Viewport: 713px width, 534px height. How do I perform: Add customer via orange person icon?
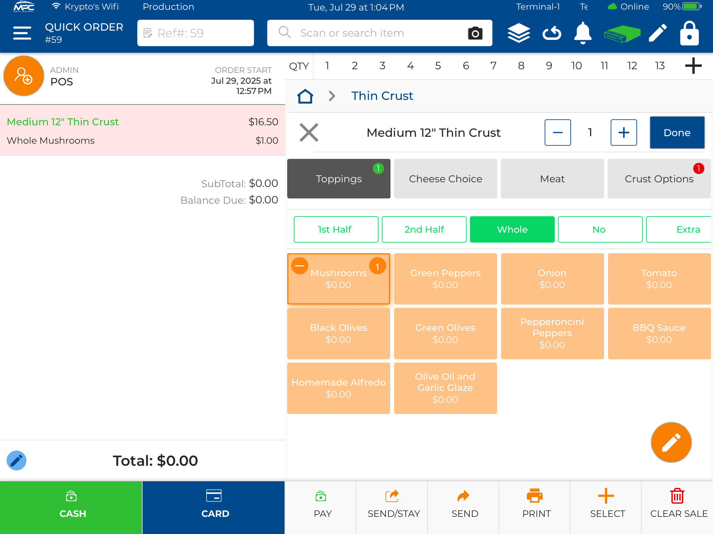pyautogui.click(x=23, y=76)
